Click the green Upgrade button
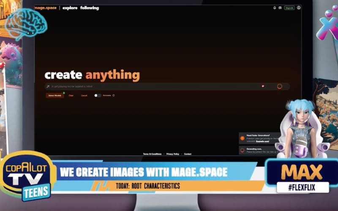Screen dimensions: 338x211 pos(289,8)
